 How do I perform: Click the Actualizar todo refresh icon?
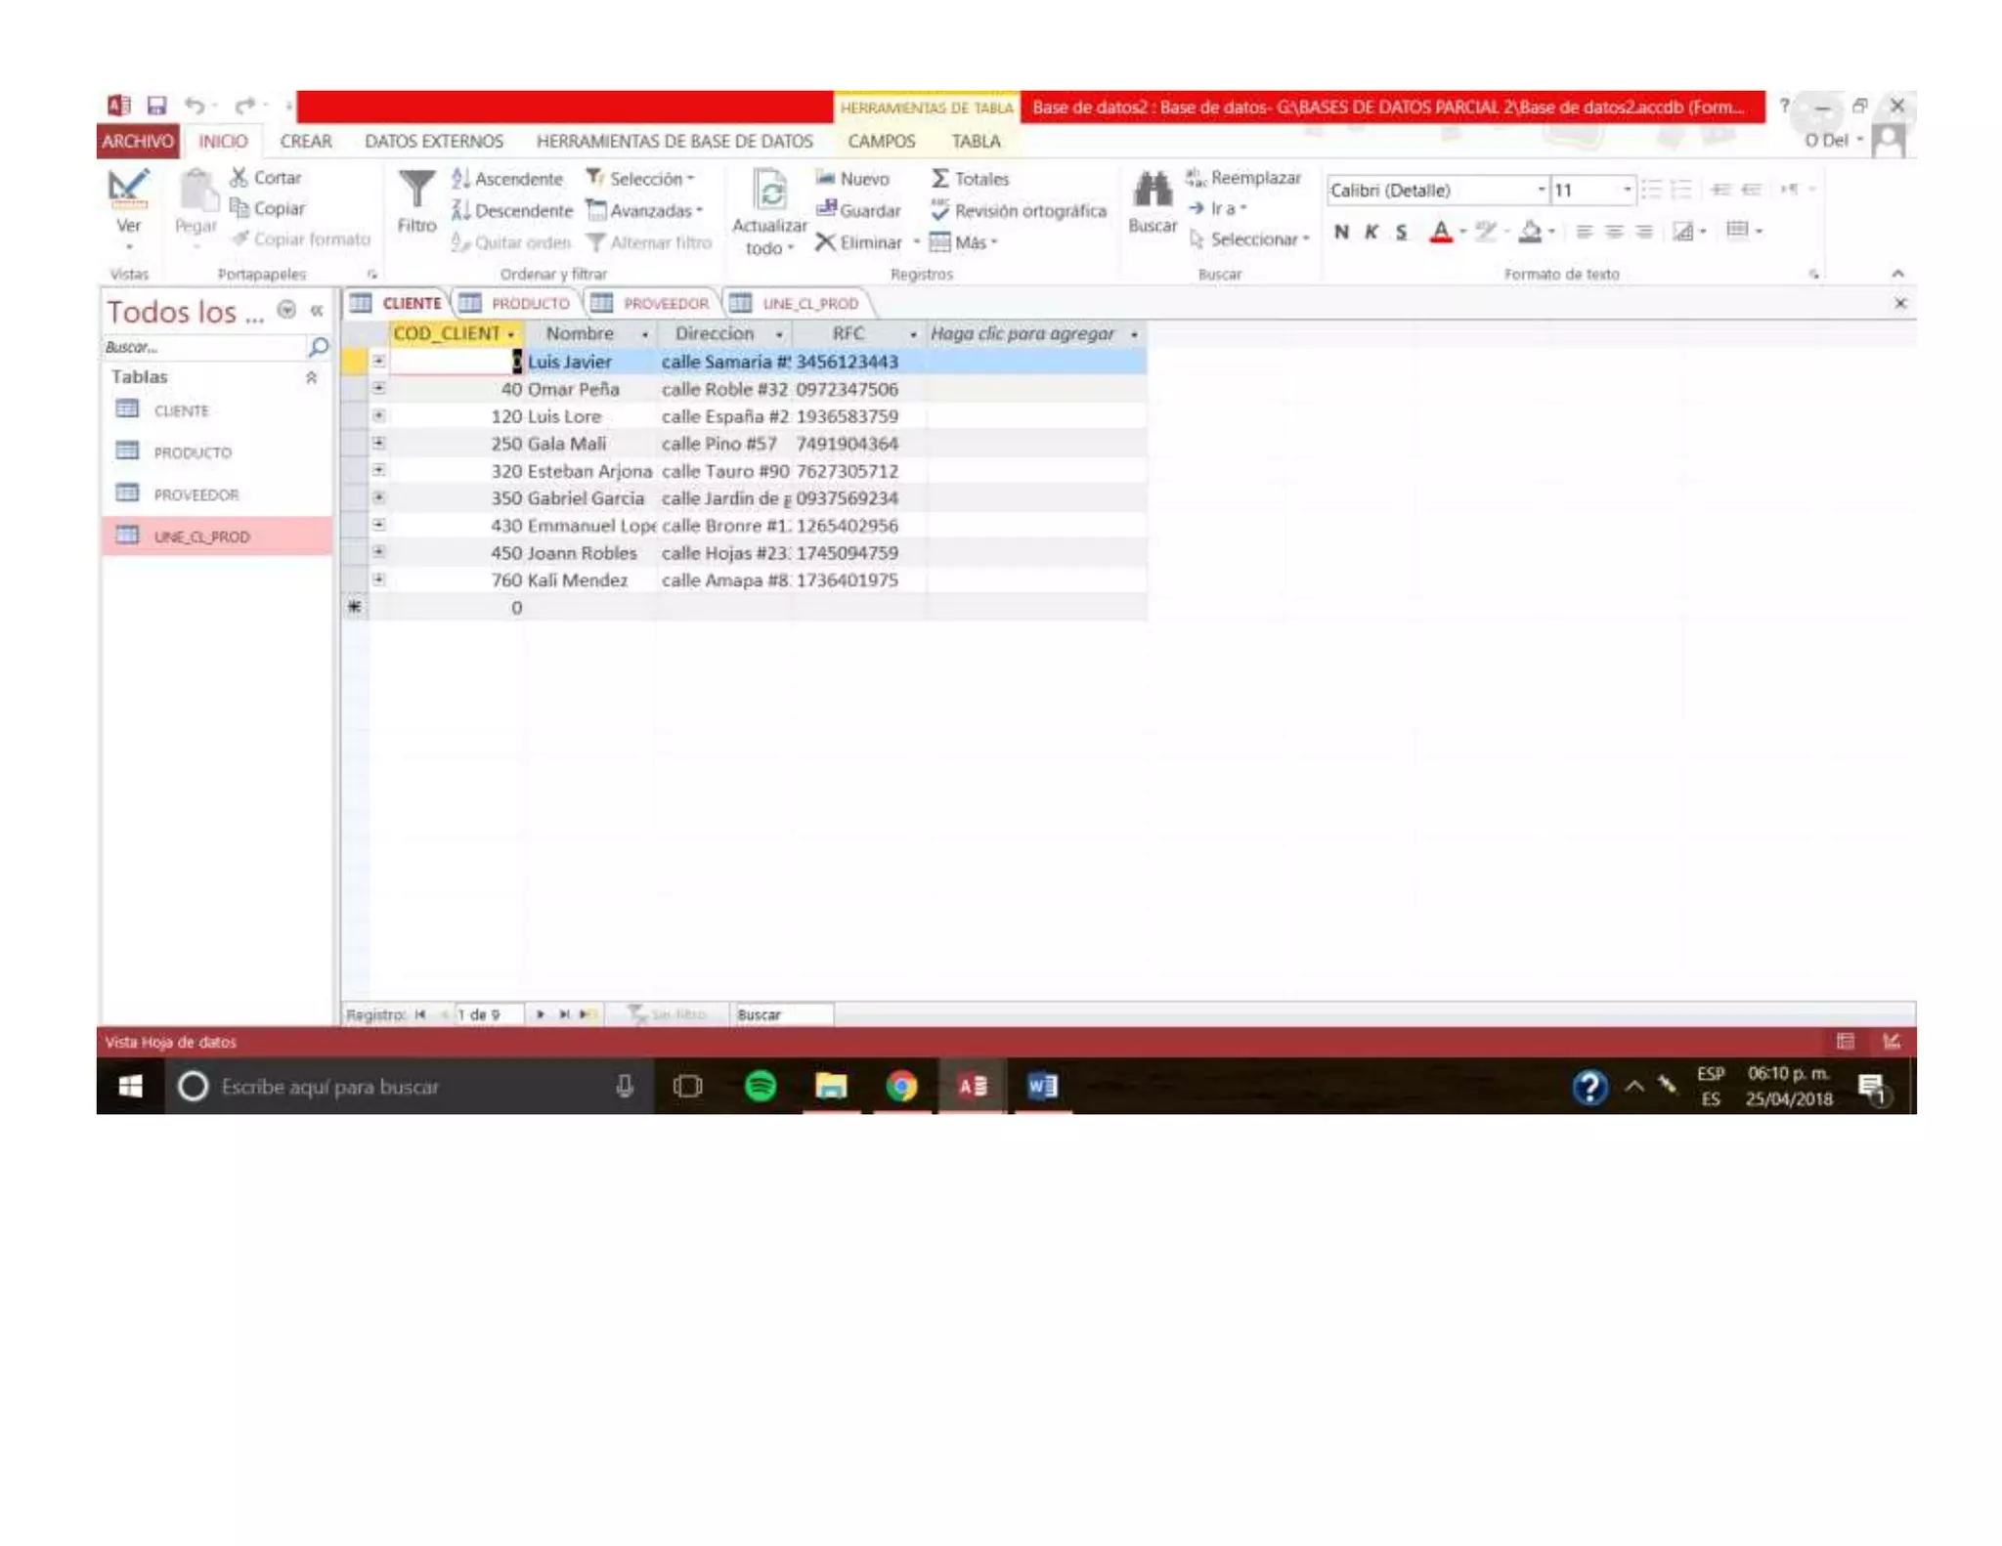[x=770, y=191]
